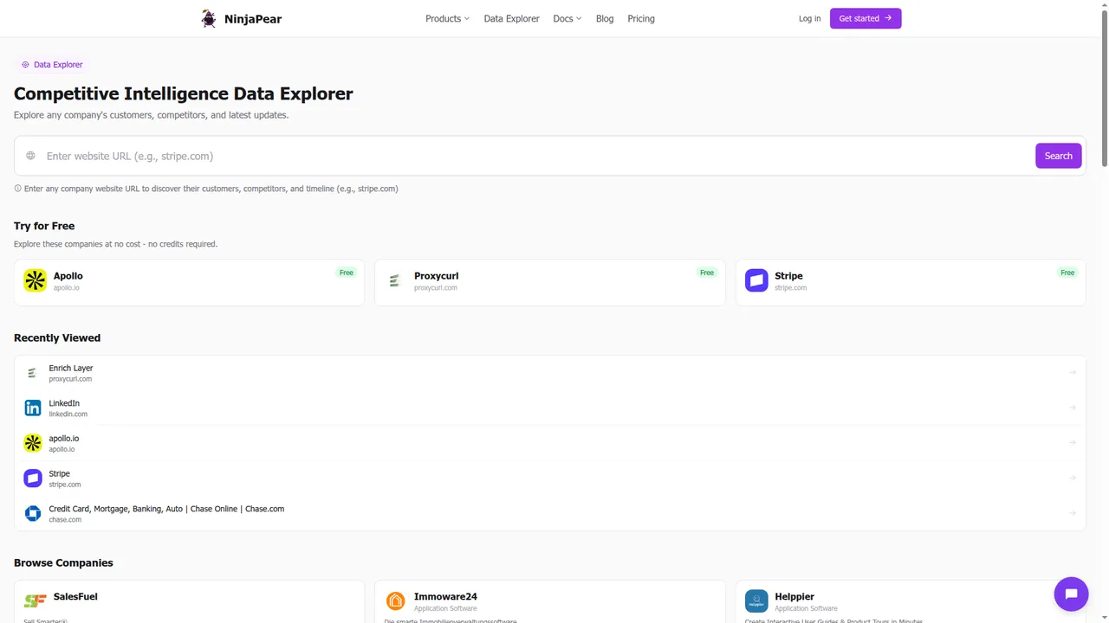Open the free Apollo company card
Viewport: 1109px width, 623px height.
[189, 282]
